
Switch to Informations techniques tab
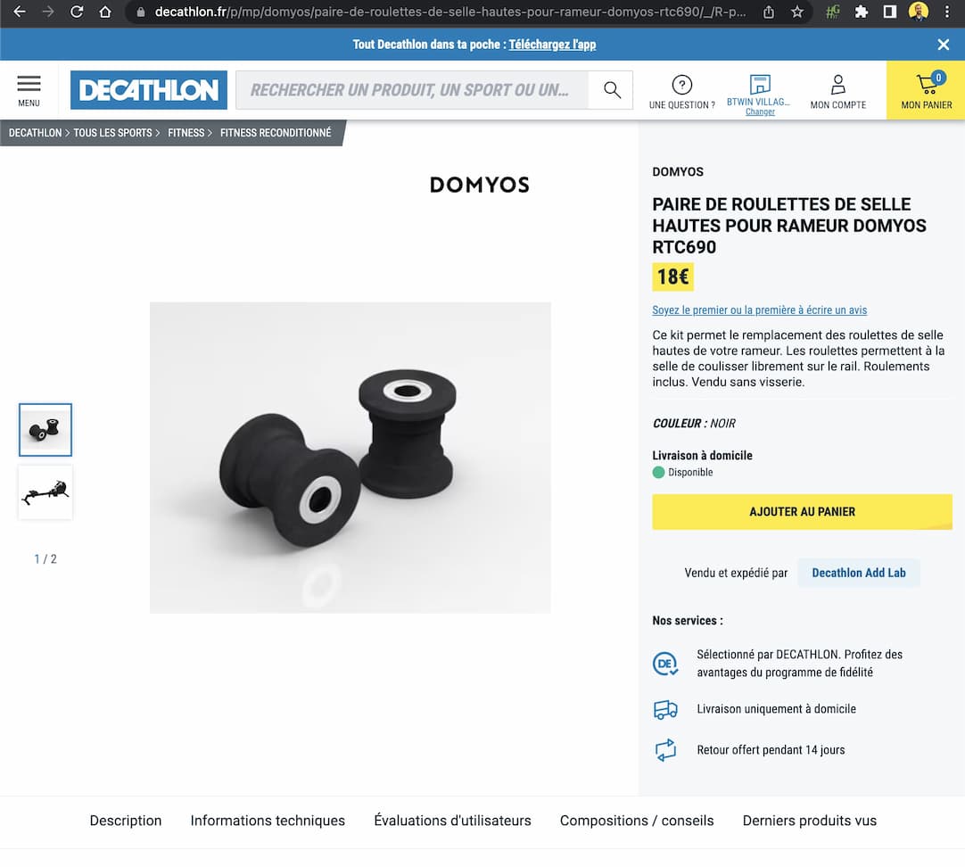click(x=268, y=821)
